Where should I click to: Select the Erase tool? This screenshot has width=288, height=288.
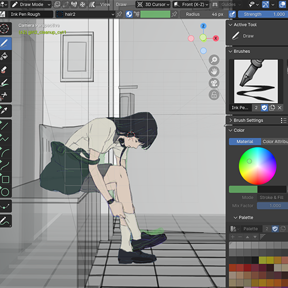click(x=5, y=69)
